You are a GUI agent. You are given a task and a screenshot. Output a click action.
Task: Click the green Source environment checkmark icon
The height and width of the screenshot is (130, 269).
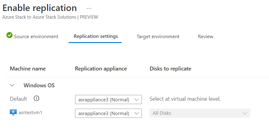[x=9, y=35]
